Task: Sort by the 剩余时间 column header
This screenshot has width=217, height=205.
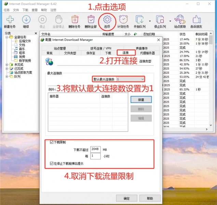Action: (x=201, y=34)
